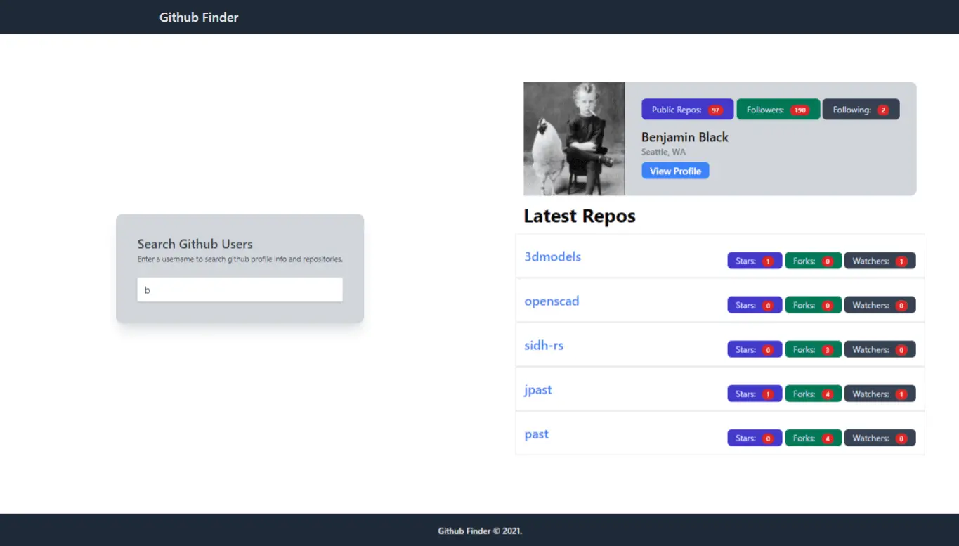Click the Forks badge for past
The width and height of the screenshot is (959, 546).
[813, 437]
